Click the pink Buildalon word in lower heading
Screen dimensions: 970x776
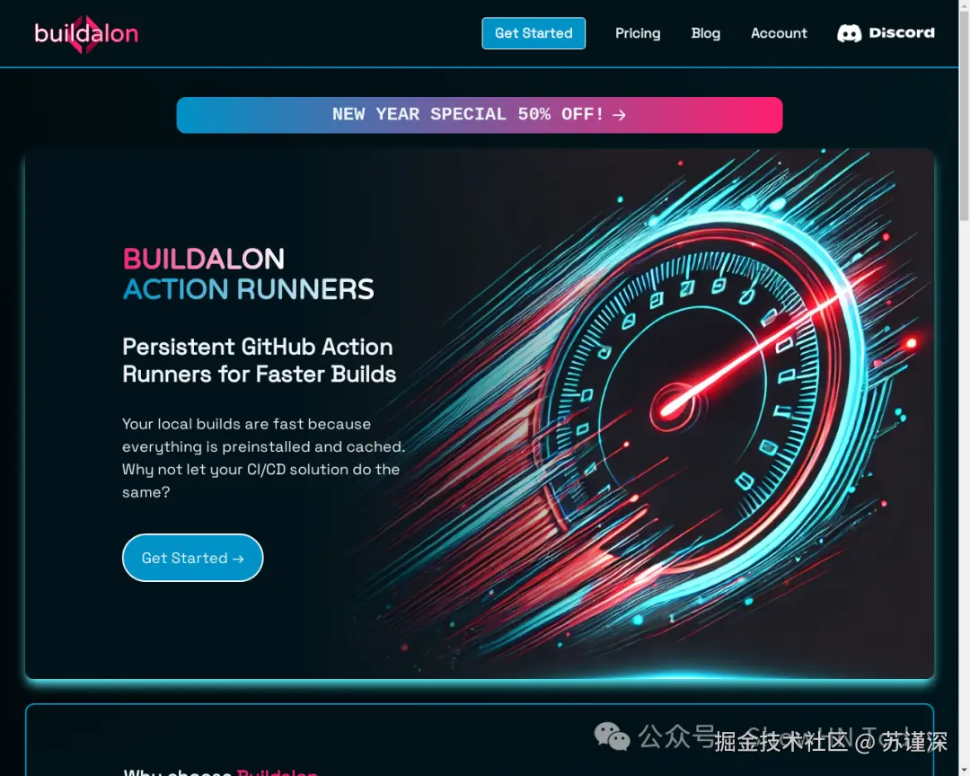point(278,772)
